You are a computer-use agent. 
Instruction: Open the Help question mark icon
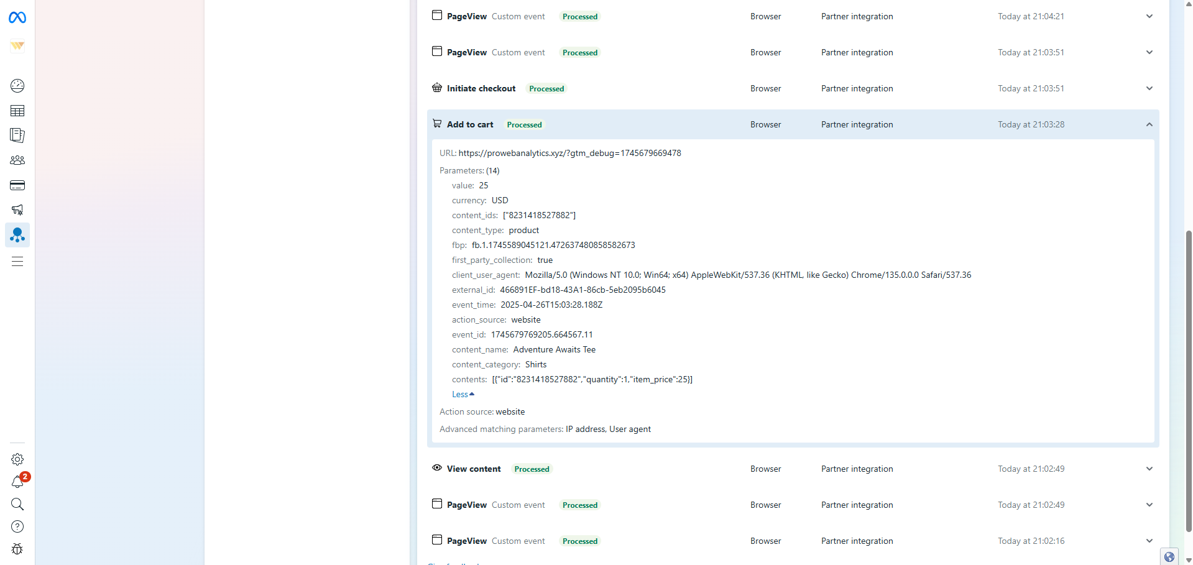[17, 526]
